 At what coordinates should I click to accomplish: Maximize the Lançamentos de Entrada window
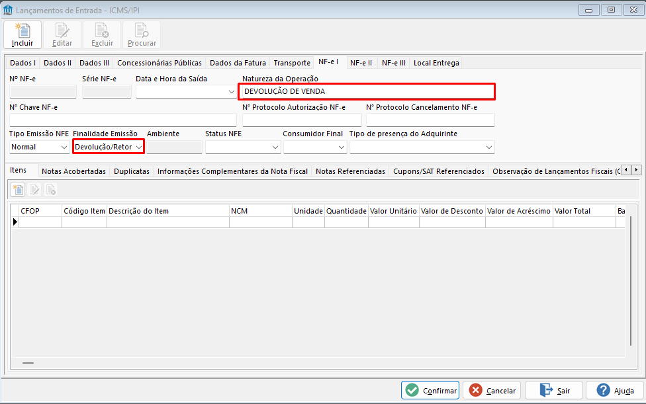(x=611, y=10)
